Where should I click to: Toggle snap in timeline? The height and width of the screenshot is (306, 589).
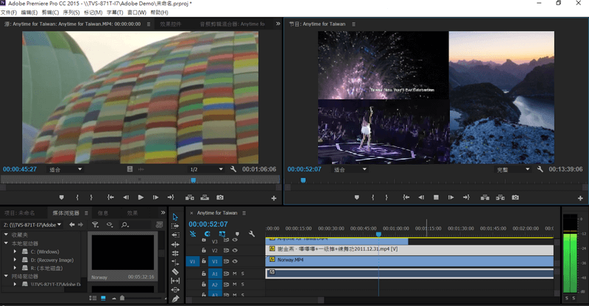(208, 234)
